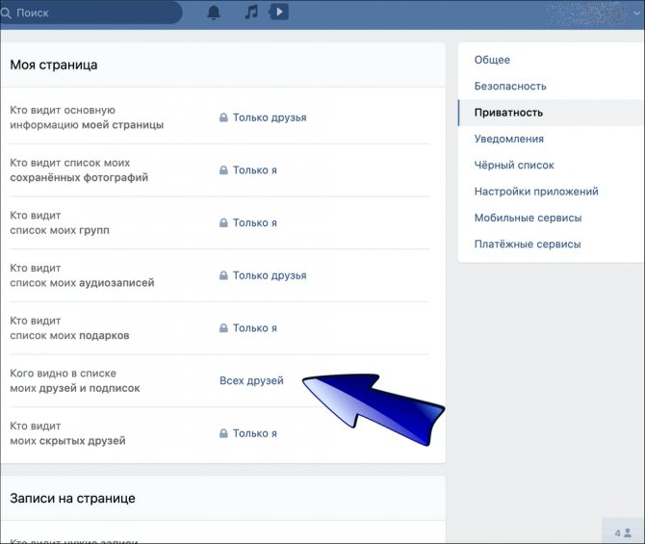
Task: Click the friends online counter icon
Action: pos(623,532)
